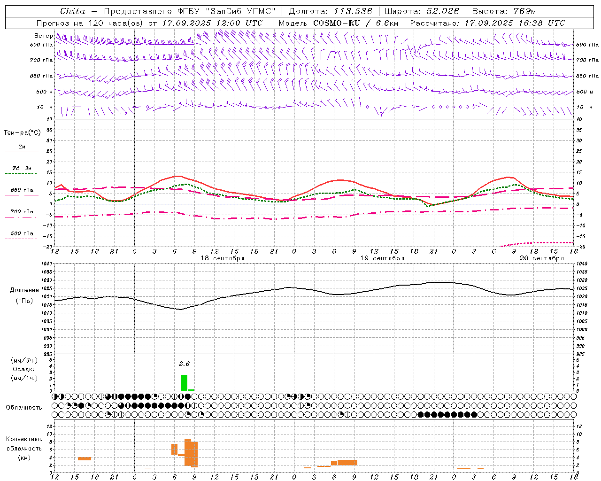The height and width of the screenshot is (481, 601).
Task: Click the "Td 2м" dew point legend entry
Action: pyautogui.click(x=22, y=168)
